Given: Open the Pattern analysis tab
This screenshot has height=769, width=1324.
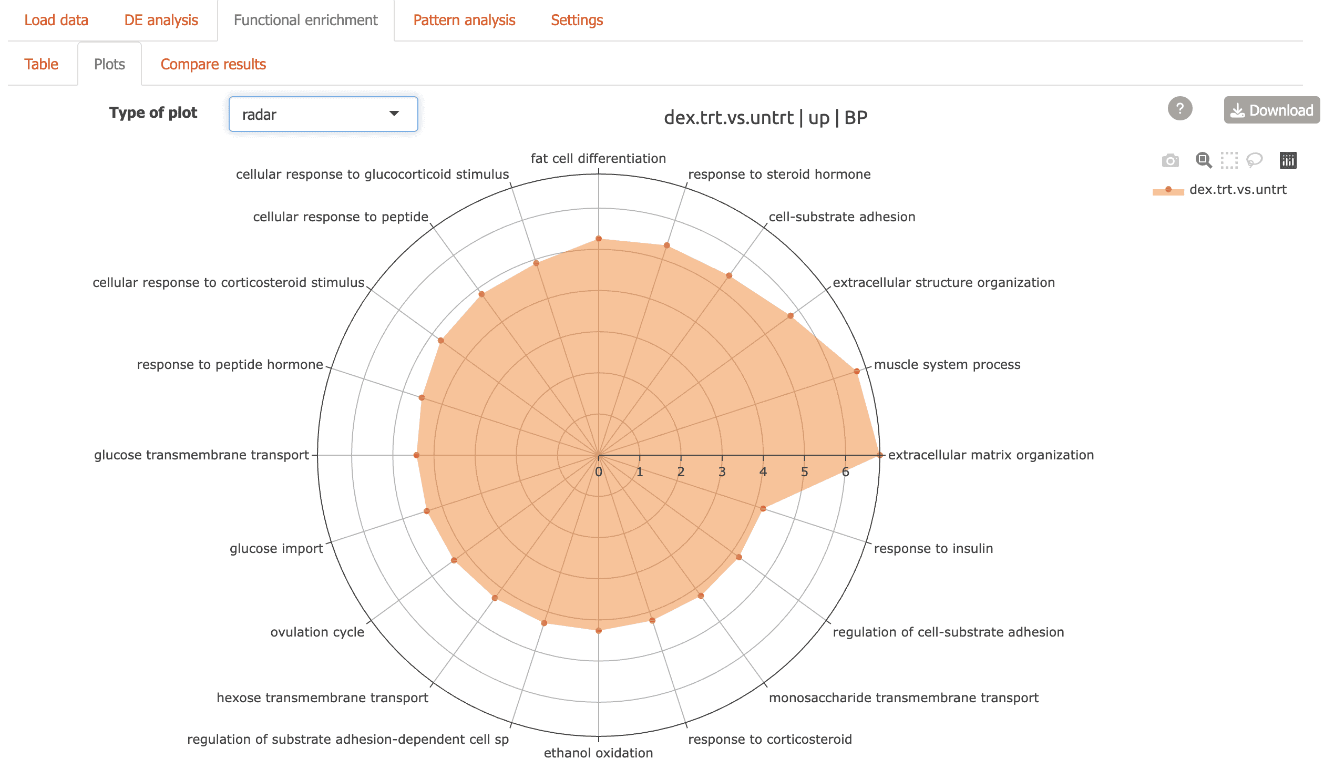Looking at the screenshot, I should coord(464,20).
